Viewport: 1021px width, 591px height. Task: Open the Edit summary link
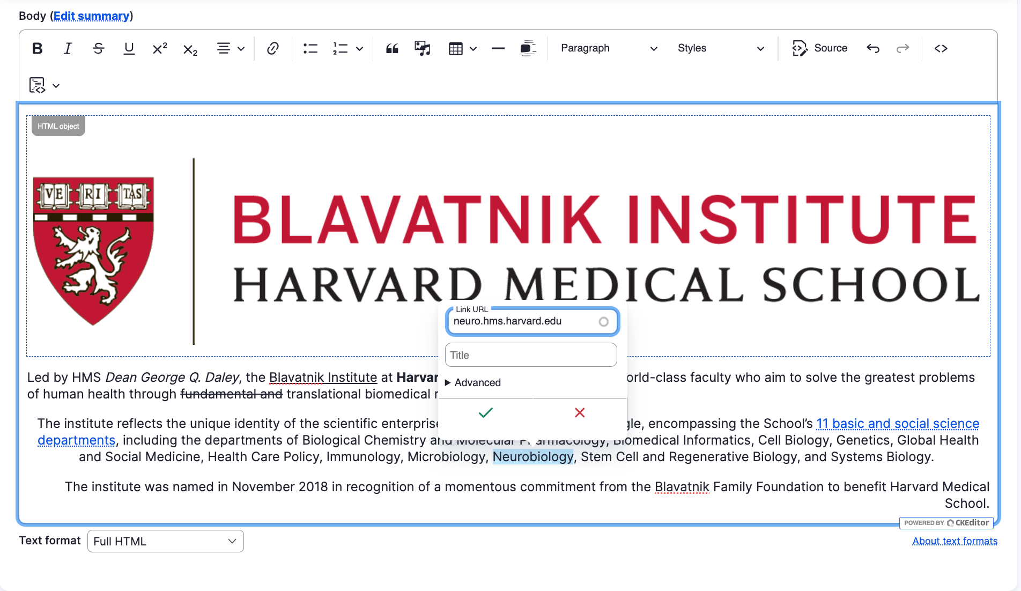point(91,16)
